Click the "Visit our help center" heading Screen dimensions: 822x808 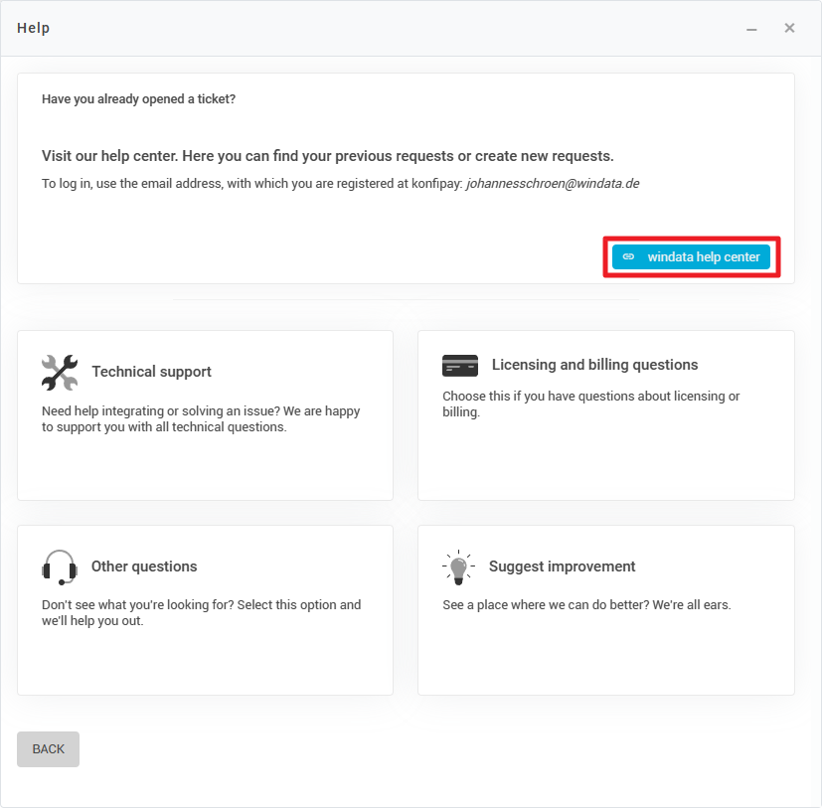(x=327, y=156)
